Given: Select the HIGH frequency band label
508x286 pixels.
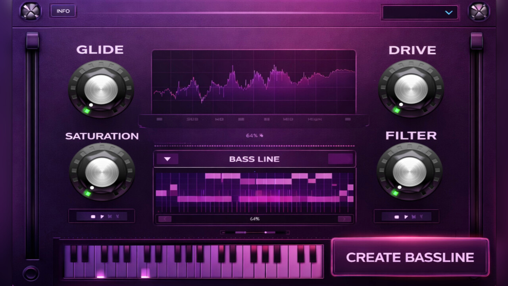Looking at the screenshot, I should point(315,119).
